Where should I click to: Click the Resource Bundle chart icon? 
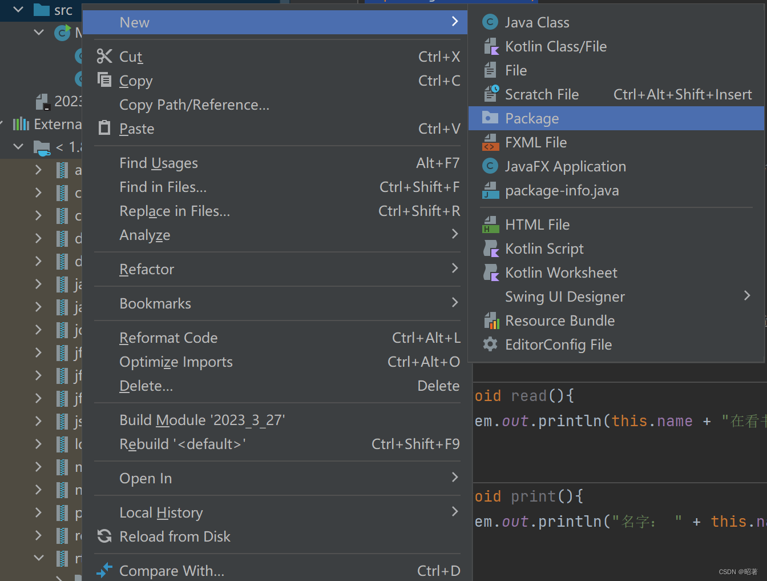491,320
